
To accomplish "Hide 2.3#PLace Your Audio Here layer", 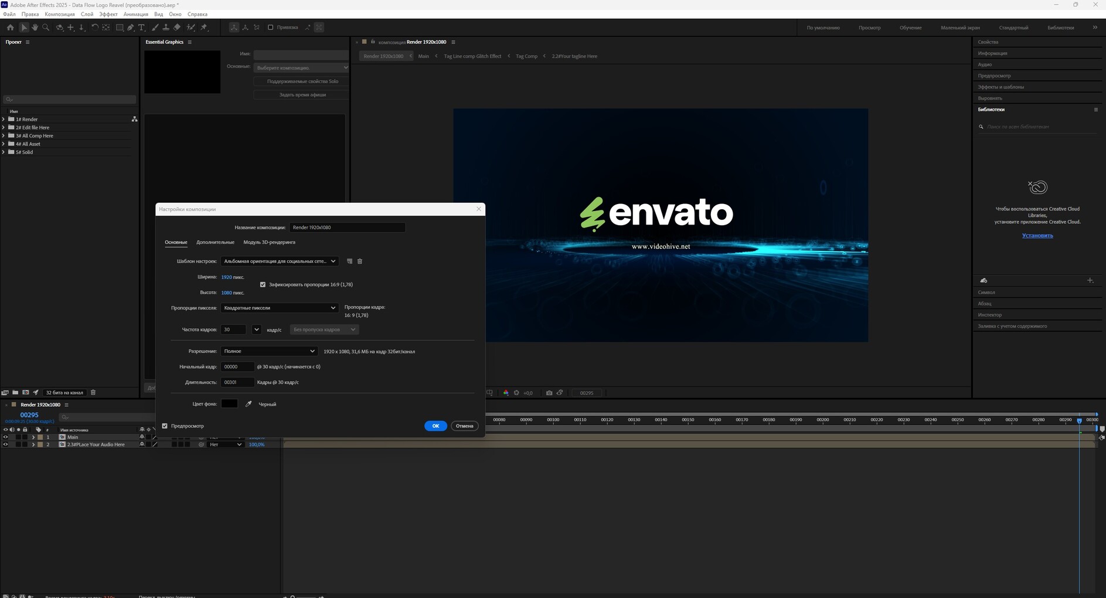I will pos(5,445).
